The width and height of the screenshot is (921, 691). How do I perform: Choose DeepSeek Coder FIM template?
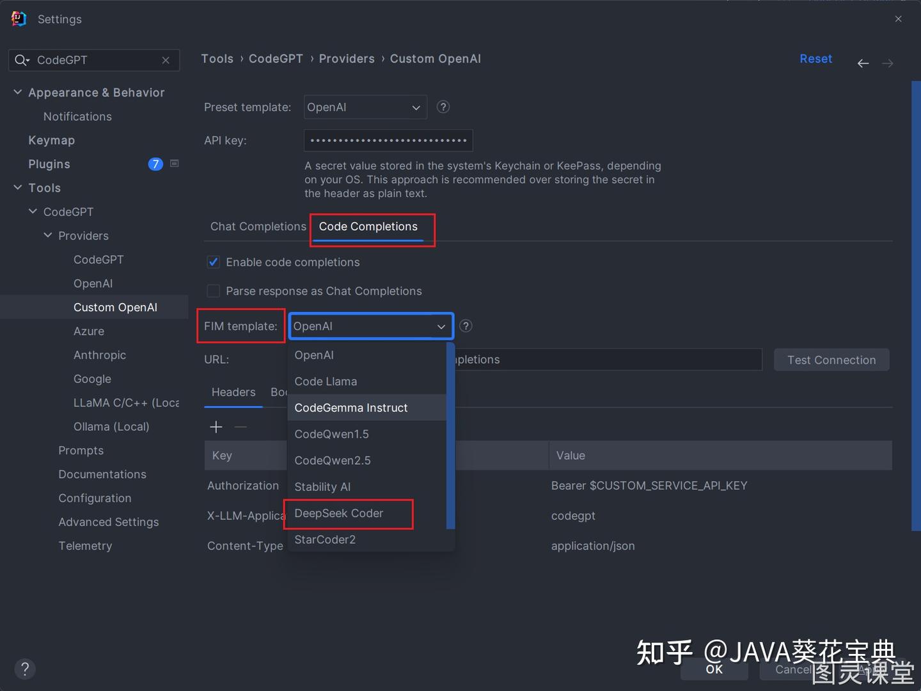click(367, 513)
